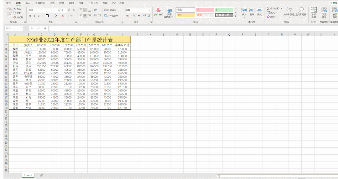Click the text orientation icon
Image resolution: width=338 pixels, height=179 pixels.
pyautogui.click(x=95, y=10)
